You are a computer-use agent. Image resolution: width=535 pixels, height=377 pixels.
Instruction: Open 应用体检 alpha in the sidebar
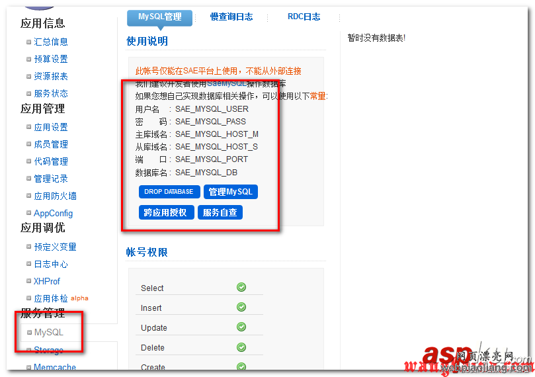61,298
